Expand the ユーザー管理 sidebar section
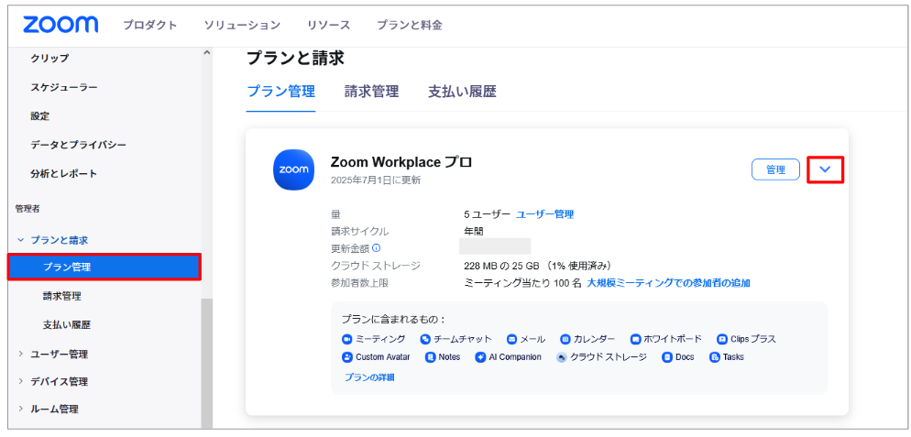This screenshot has width=911, height=437. pos(21,354)
